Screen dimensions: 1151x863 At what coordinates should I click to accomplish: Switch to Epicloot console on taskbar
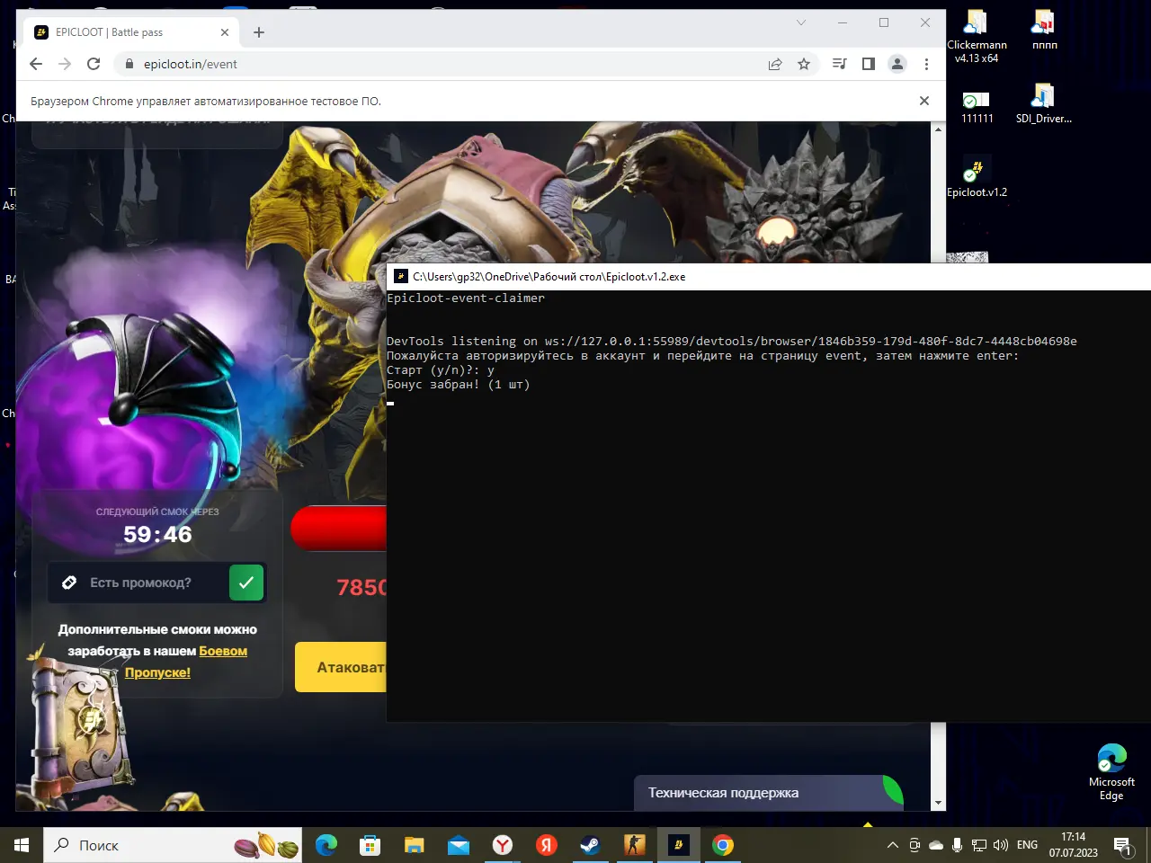(678, 845)
